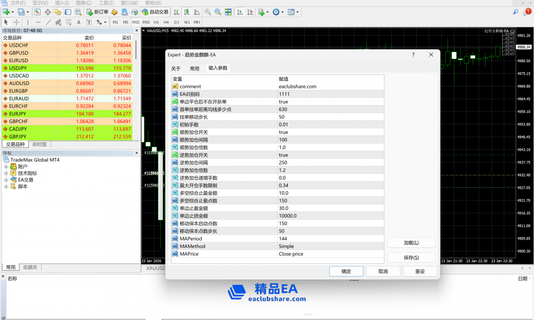Click the 加载 button to load settings
Screen dimensions: 534x320
click(411, 243)
